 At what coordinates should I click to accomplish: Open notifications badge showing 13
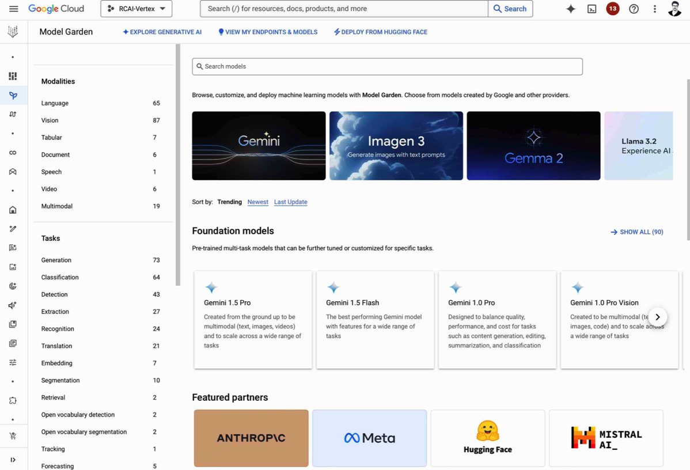pyautogui.click(x=612, y=9)
